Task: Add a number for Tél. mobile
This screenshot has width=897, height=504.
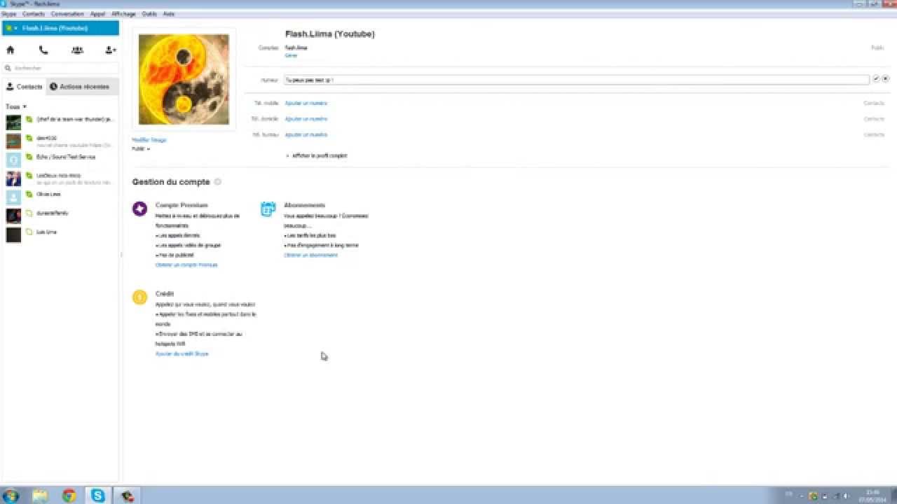Action: (306, 103)
